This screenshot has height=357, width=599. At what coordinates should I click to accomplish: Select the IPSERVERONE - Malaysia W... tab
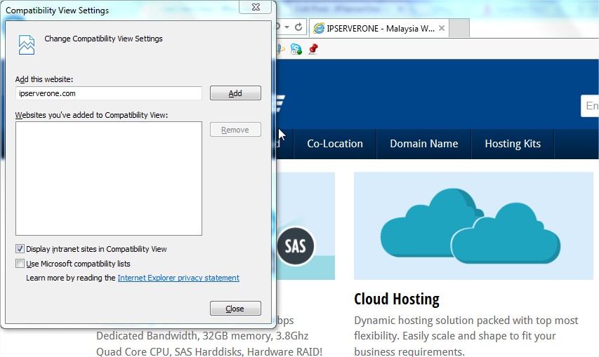(x=379, y=28)
